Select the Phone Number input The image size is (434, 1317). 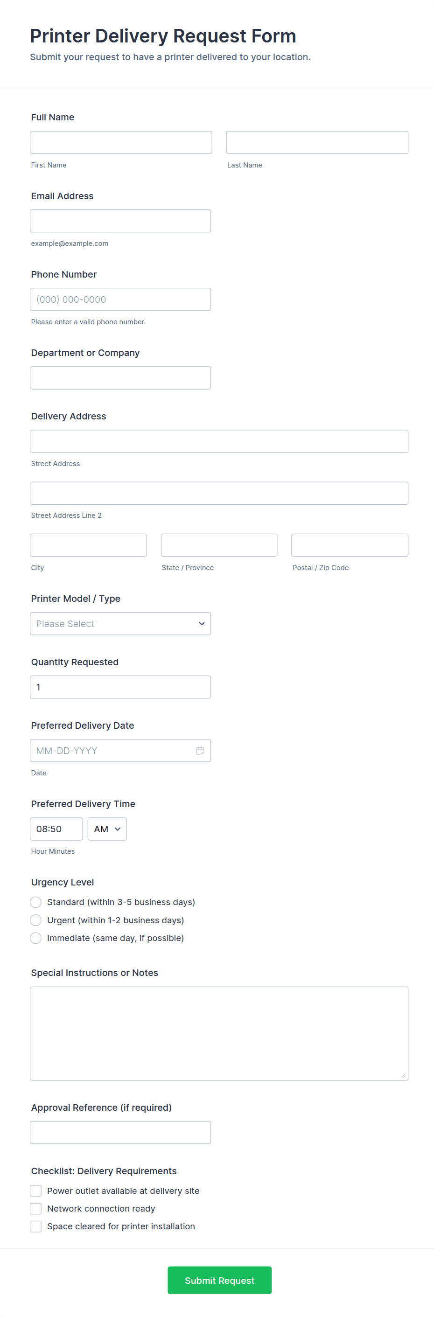(120, 300)
